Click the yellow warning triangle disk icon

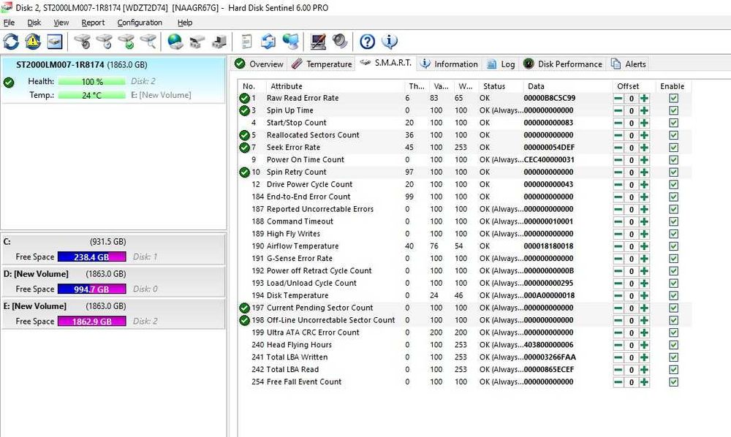click(x=33, y=41)
